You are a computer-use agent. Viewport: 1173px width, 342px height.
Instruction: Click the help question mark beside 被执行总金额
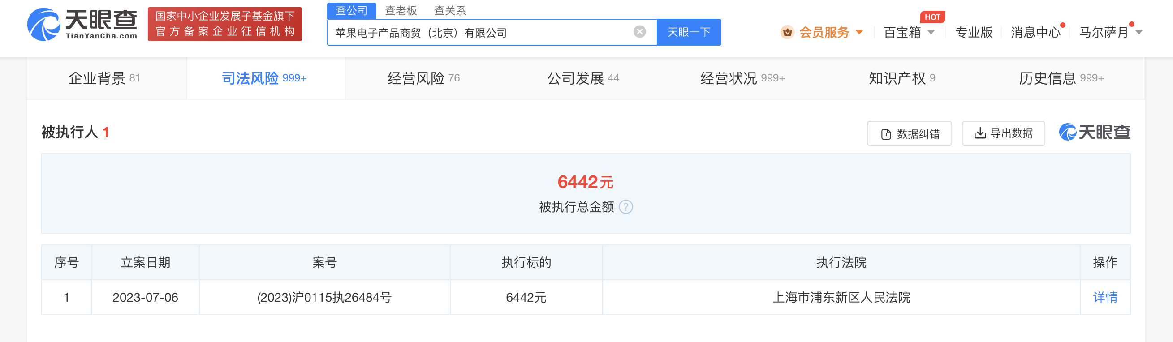(625, 207)
